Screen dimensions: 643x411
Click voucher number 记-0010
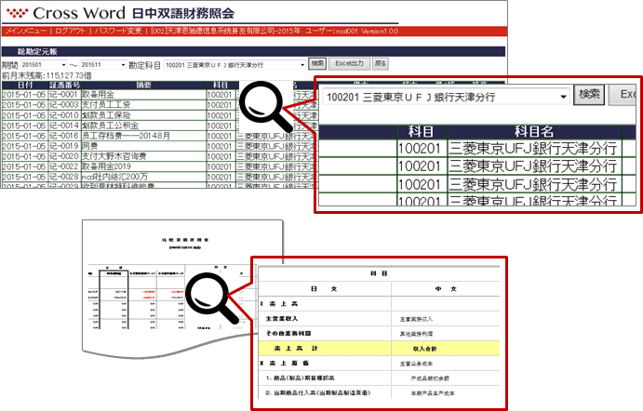pyautogui.click(x=64, y=115)
